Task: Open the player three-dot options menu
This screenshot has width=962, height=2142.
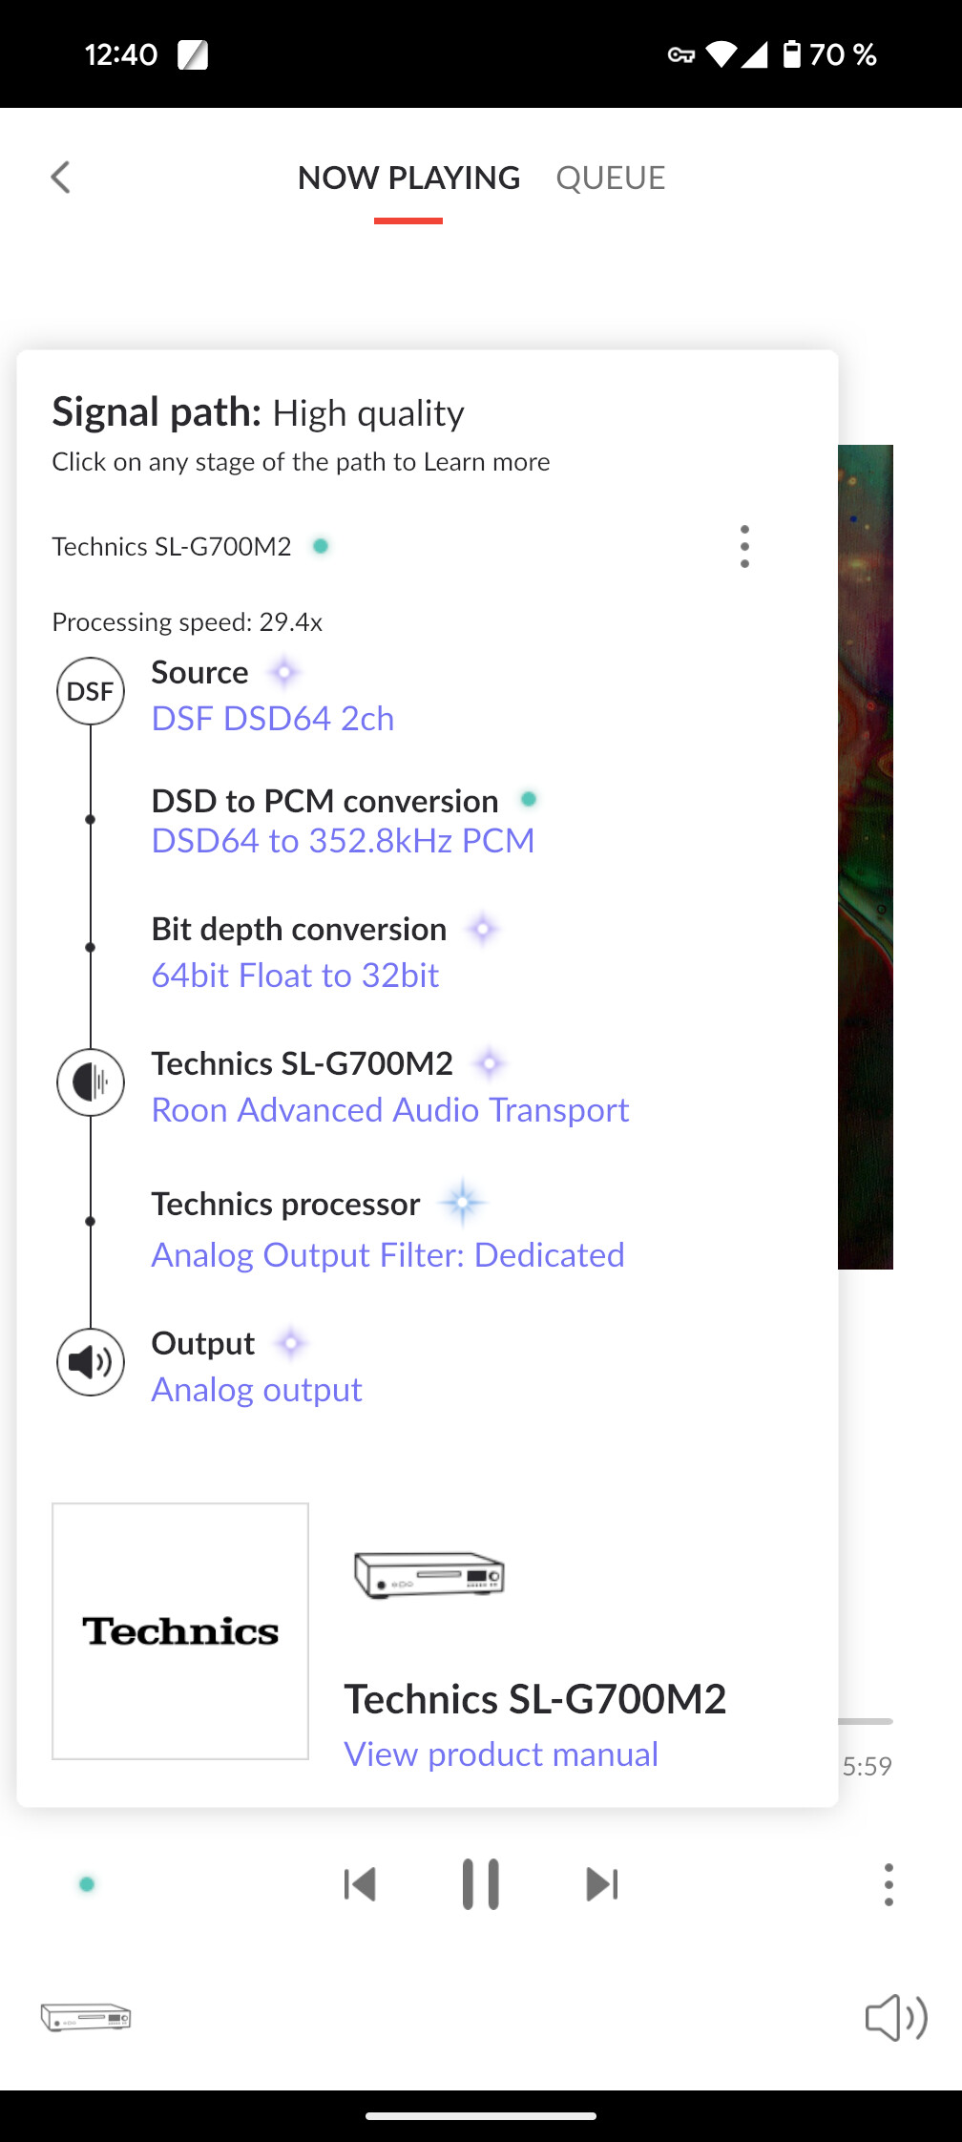Action: (x=889, y=1884)
